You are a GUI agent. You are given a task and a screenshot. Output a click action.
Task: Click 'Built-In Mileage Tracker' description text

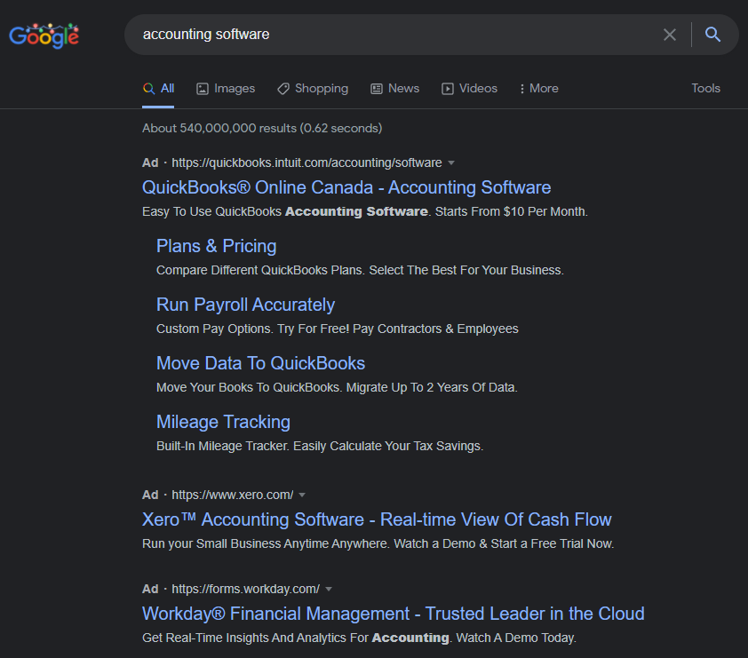320,447
